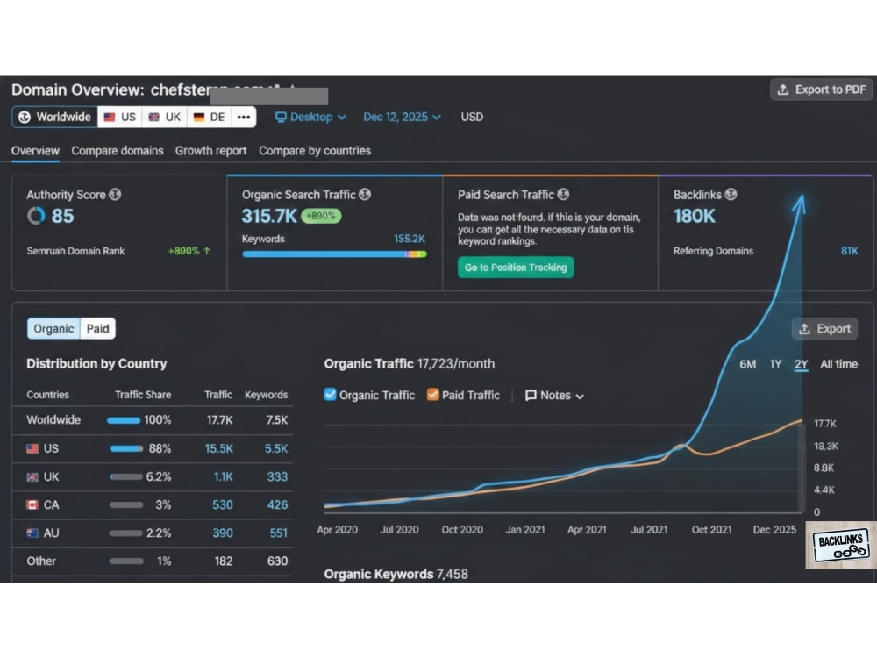Open the Desktop device dropdown
Viewport: 877px width, 658px height.
pos(310,117)
